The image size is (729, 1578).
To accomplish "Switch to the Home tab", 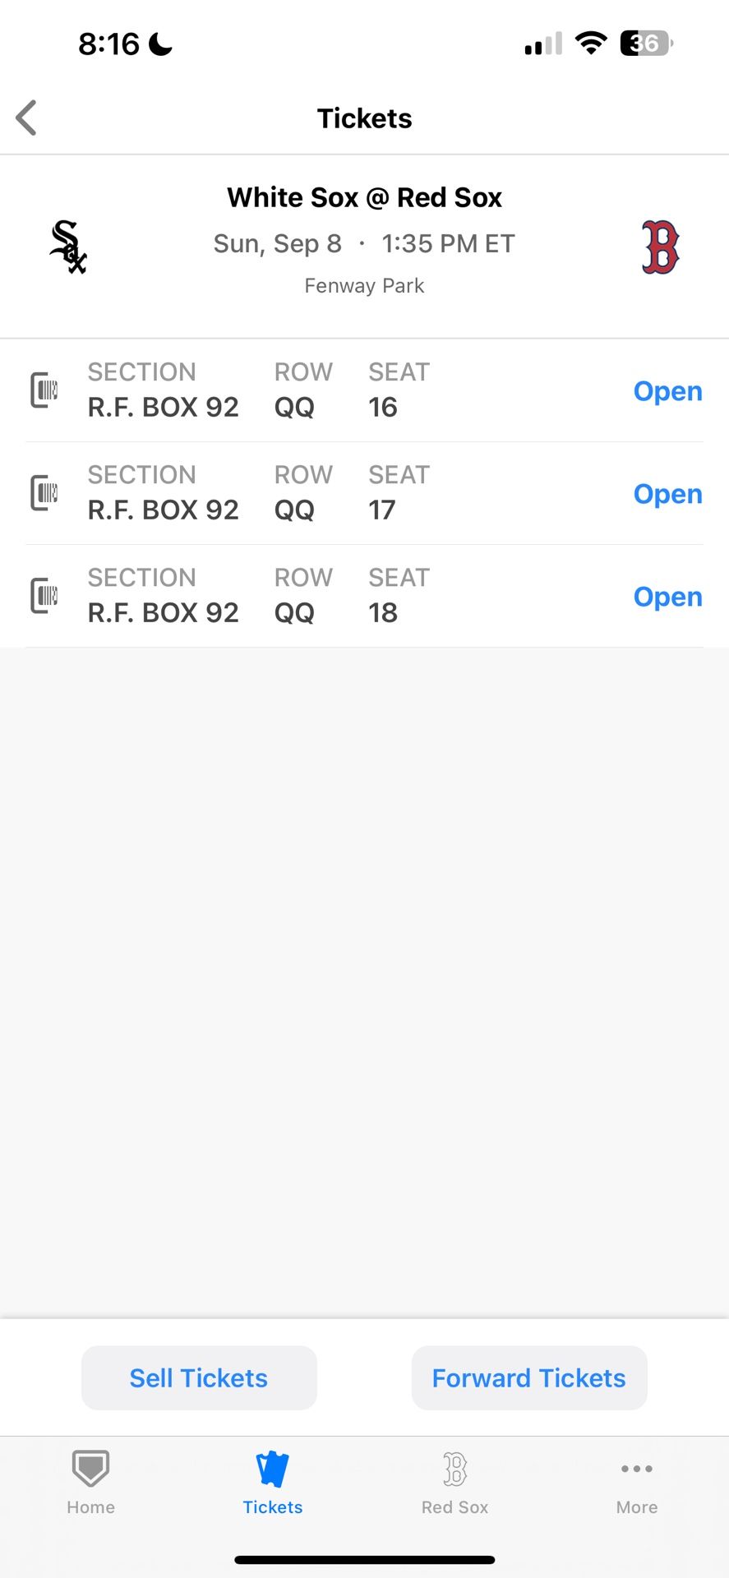I will click(x=91, y=1483).
